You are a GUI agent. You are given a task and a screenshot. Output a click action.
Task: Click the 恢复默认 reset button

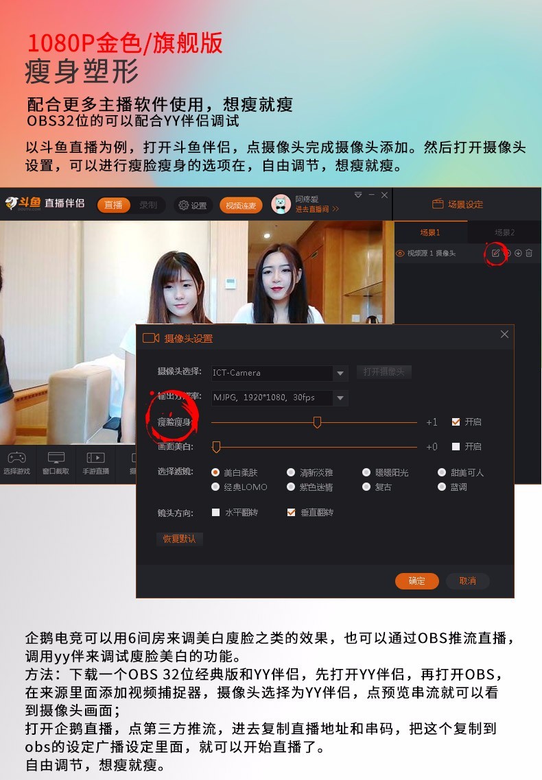pyautogui.click(x=179, y=539)
